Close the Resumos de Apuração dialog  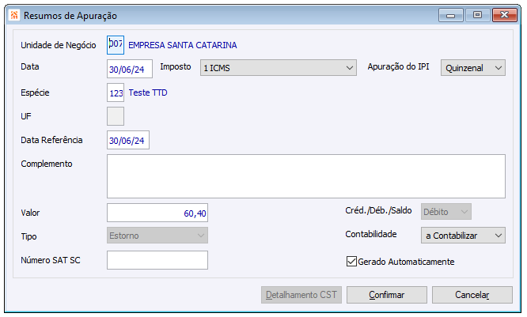[503, 14]
